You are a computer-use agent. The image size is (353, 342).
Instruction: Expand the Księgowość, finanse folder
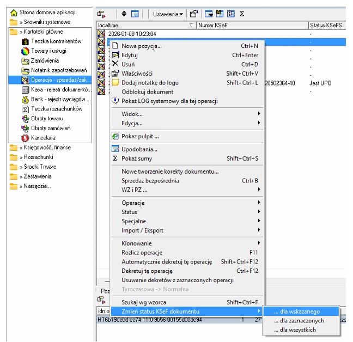point(14,148)
